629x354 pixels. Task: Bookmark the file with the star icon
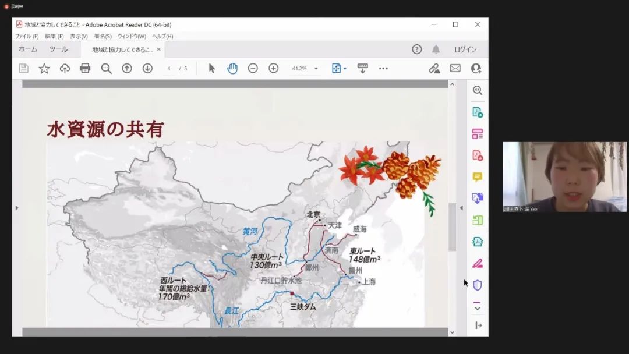(x=44, y=68)
